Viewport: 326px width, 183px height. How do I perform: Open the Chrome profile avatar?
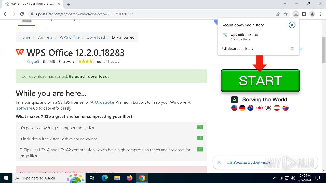tap(312, 14)
